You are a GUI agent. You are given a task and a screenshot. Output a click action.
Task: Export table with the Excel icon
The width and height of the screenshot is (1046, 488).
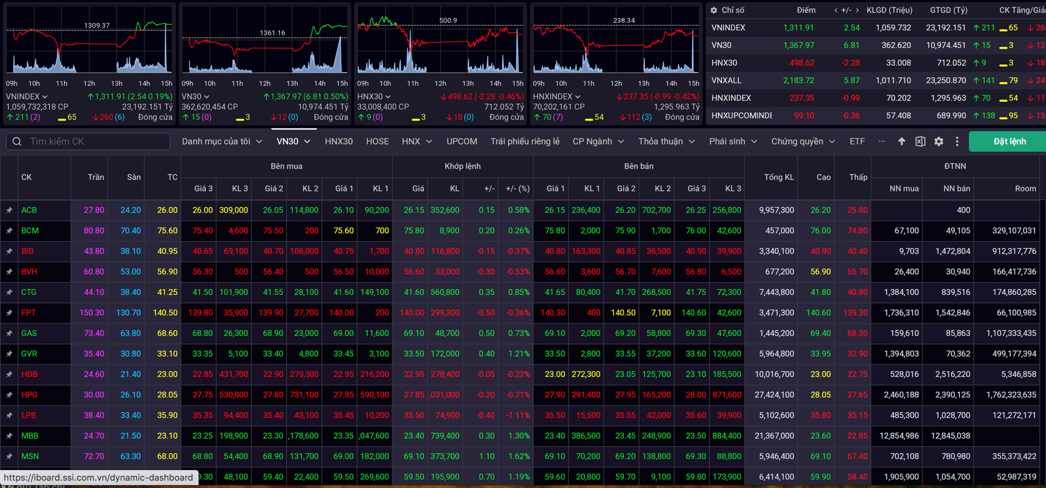(920, 141)
